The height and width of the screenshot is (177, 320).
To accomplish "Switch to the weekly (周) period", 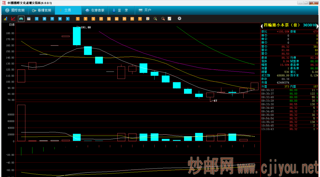I will tap(44, 19).
